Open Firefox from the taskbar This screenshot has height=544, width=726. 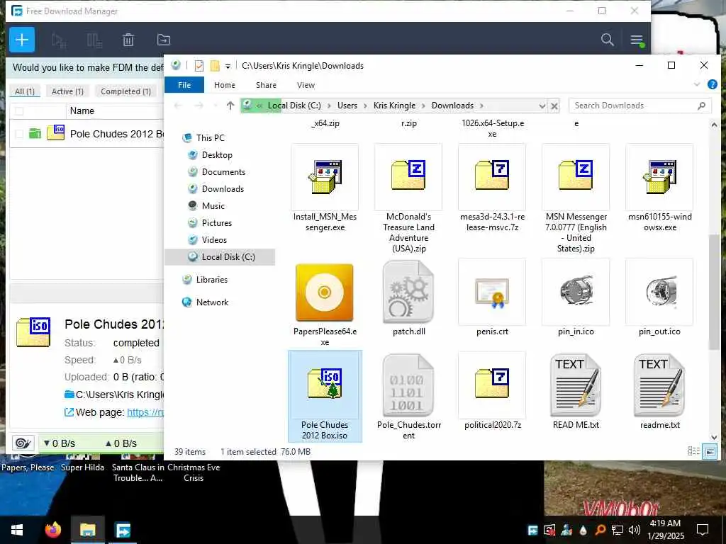pyautogui.click(x=52, y=530)
